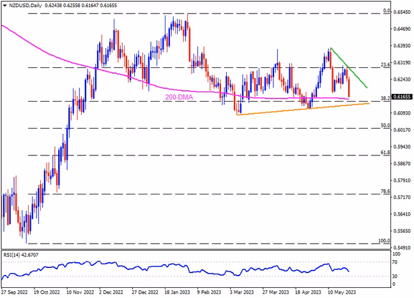
Task: Click the 27 Sep 2022 date label
Action: (14, 292)
